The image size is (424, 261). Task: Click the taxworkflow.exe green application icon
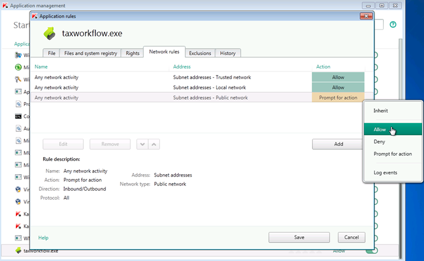point(50,33)
